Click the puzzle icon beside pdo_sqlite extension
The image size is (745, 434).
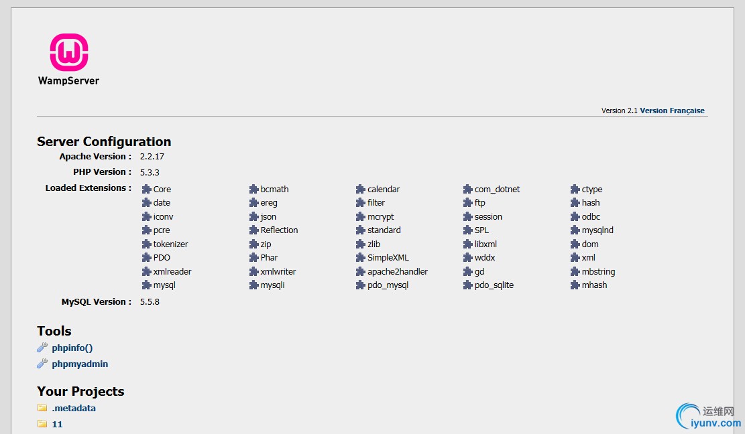point(468,285)
